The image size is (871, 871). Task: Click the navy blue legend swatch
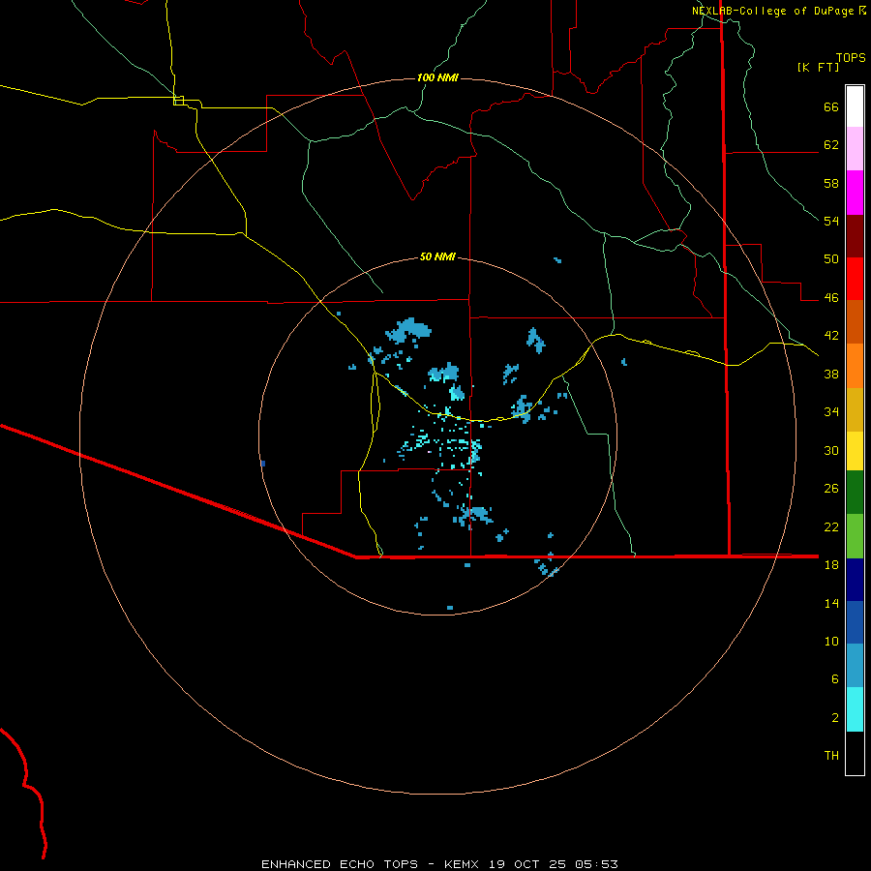point(855,580)
